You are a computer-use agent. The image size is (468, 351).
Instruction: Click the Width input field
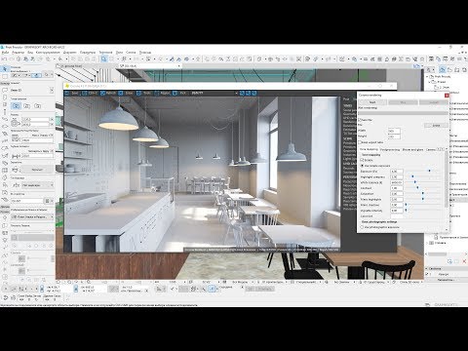394,131
